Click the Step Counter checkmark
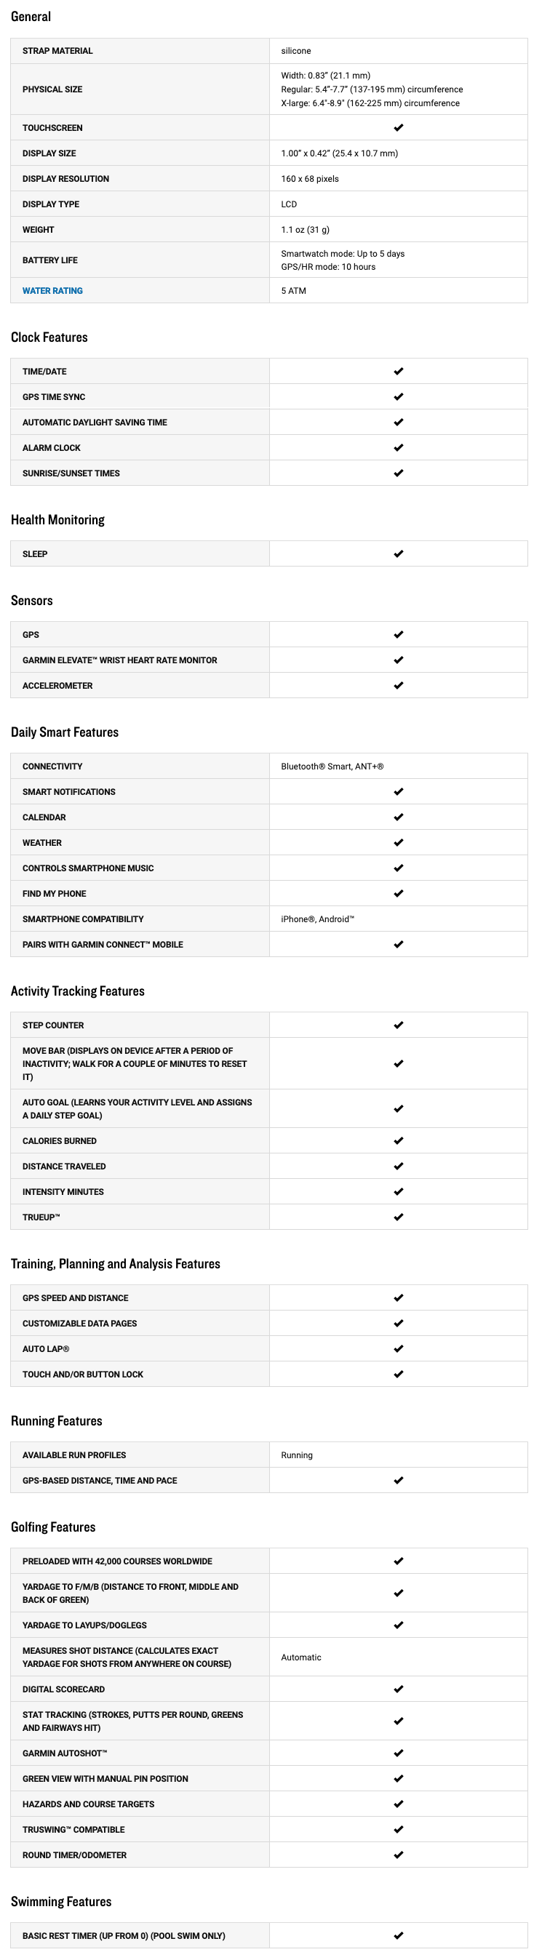The image size is (534, 1960). (x=398, y=1025)
